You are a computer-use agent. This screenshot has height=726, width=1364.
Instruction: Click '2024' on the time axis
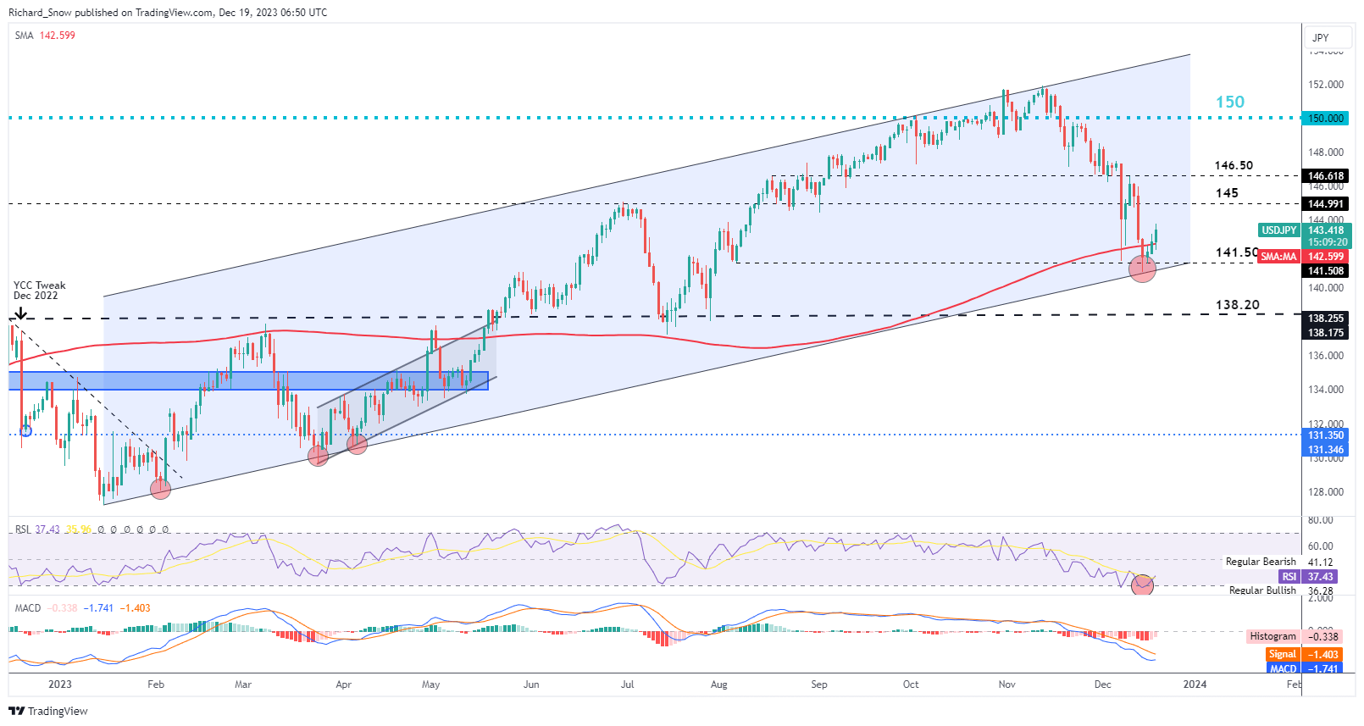[1195, 684]
